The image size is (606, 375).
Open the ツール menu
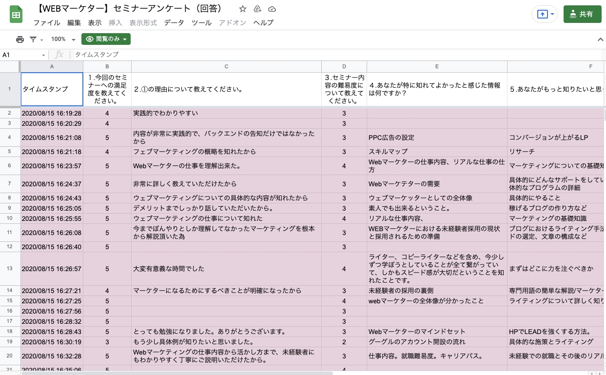(x=201, y=23)
